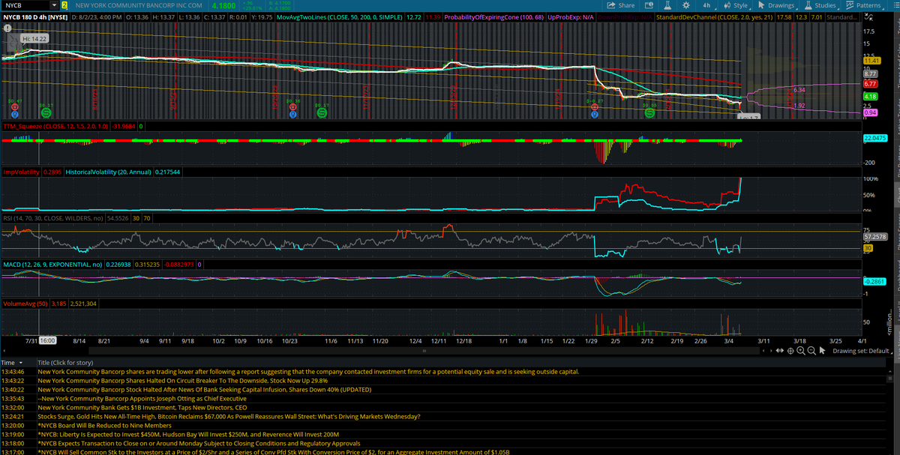Click the yellow symbol link number 2 icon
The image size is (900, 455).
[64, 5]
